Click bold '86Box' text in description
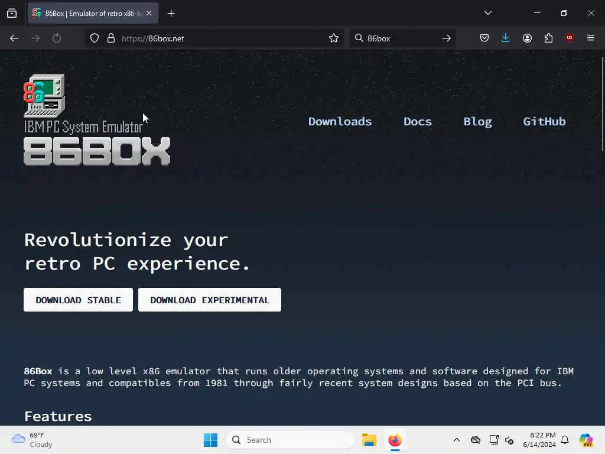The width and height of the screenshot is (605, 454). (x=38, y=371)
